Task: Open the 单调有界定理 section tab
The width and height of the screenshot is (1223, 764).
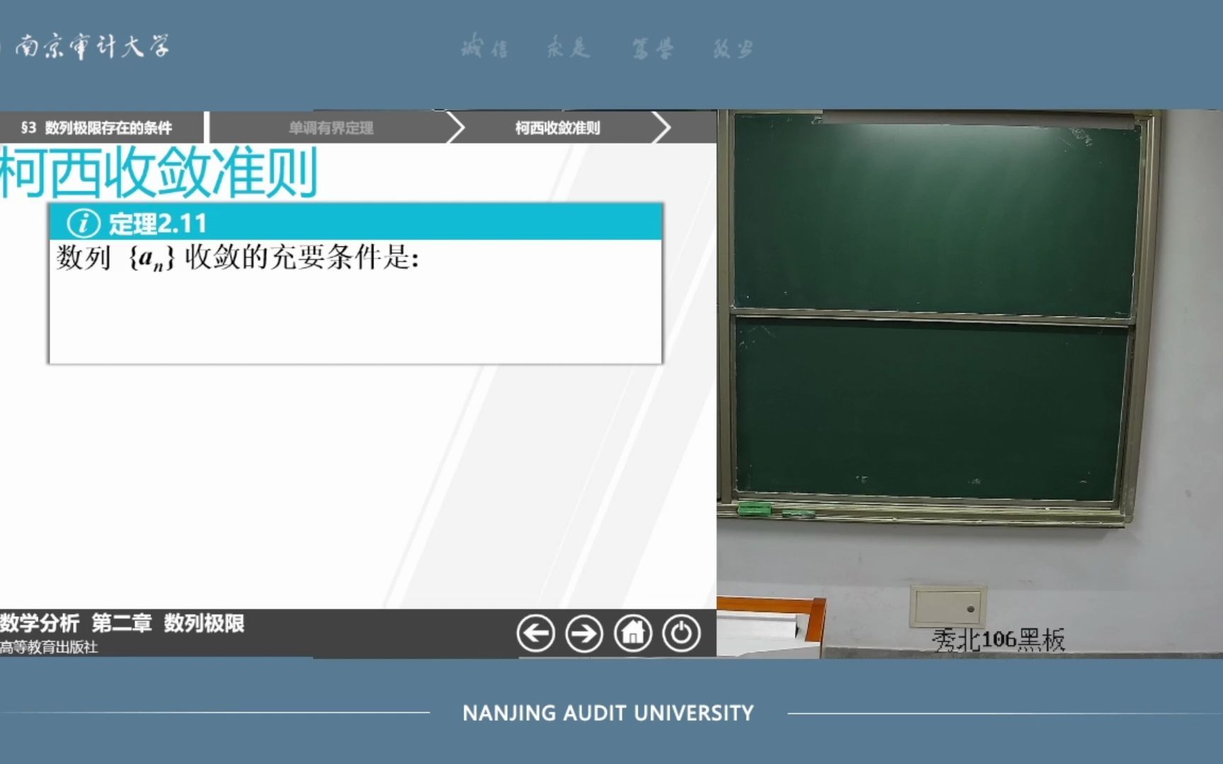Action: coord(331,128)
